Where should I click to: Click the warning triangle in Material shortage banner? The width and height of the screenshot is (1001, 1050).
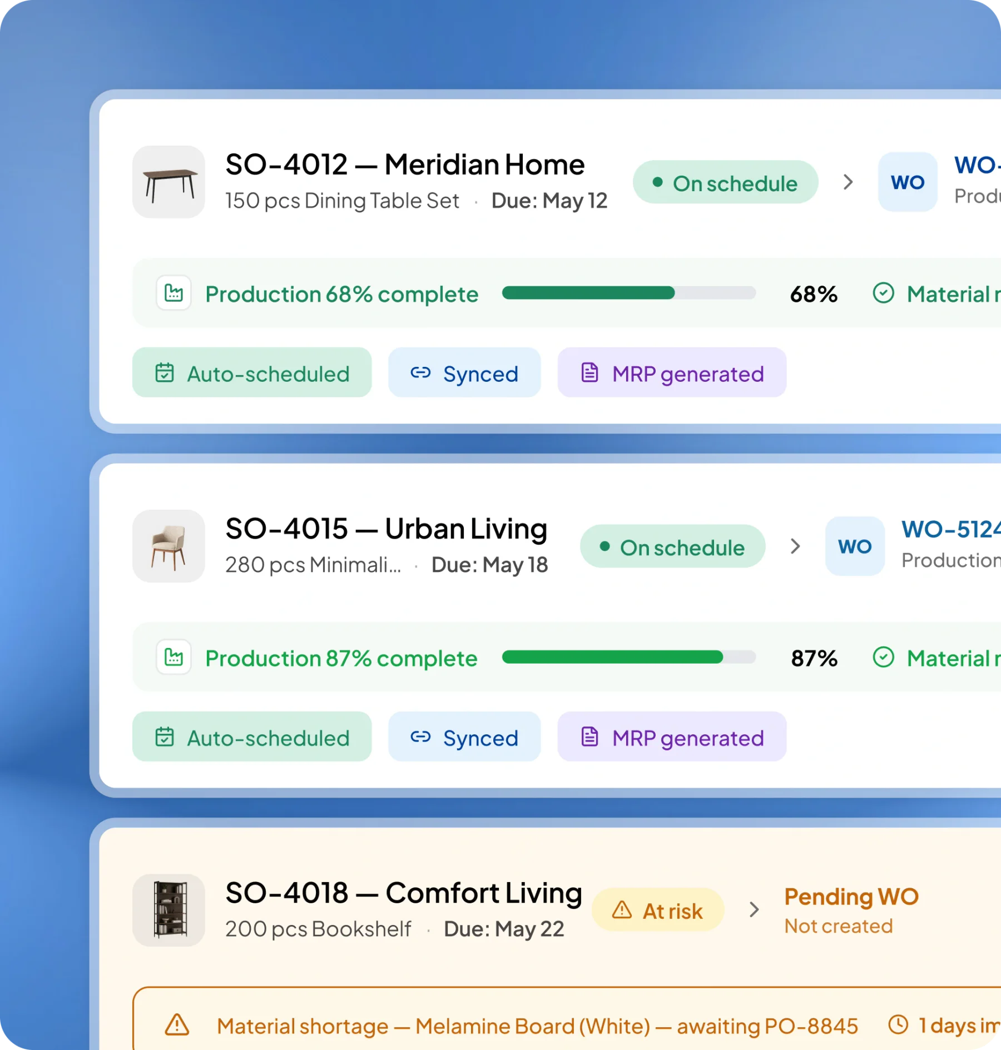[x=177, y=1025]
